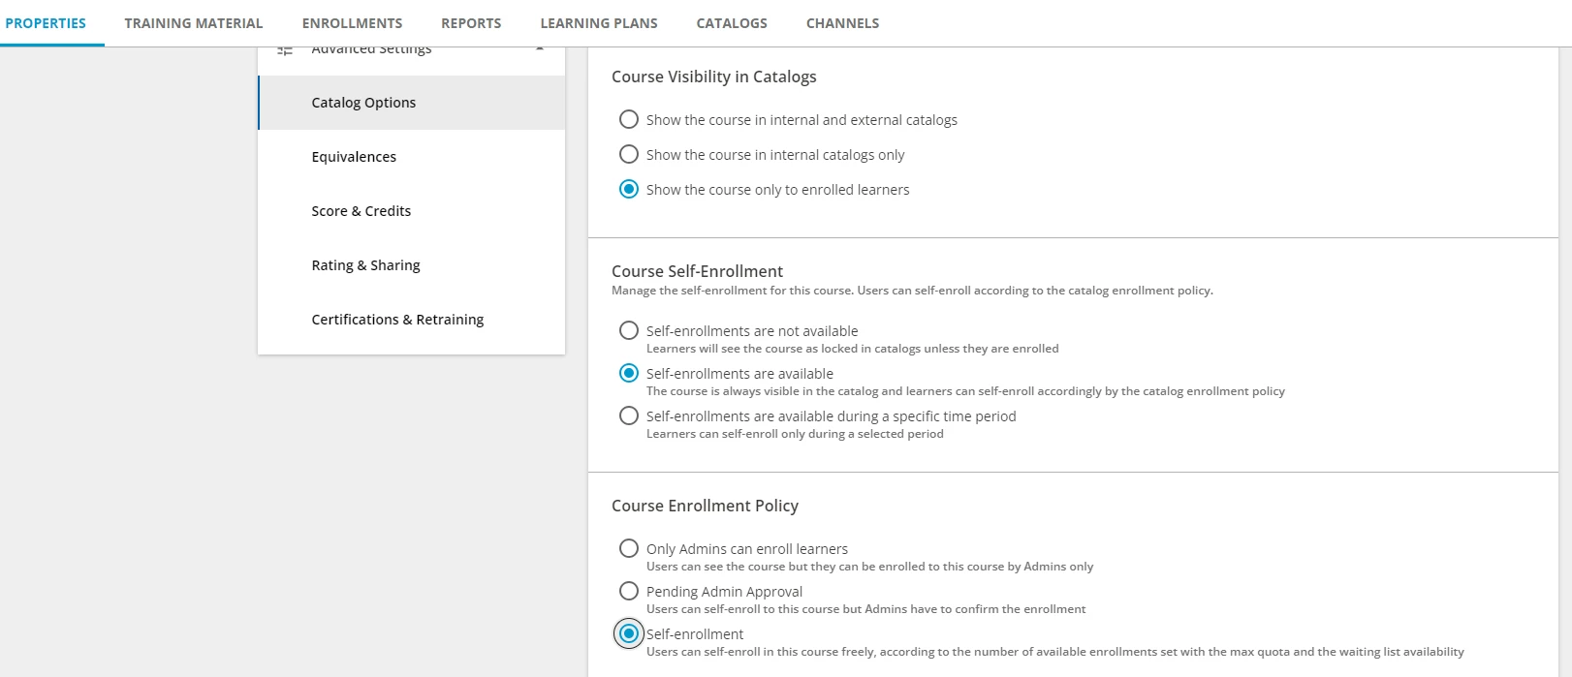Go to the Reports tab
This screenshot has width=1572, height=677.
471,23
